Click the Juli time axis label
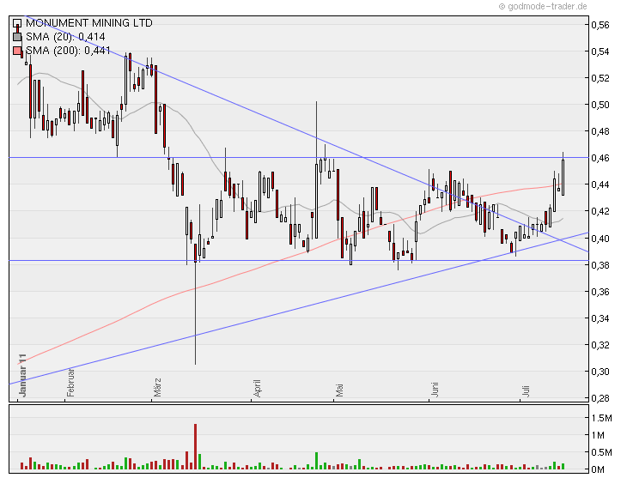The image size is (627, 484). 526,390
